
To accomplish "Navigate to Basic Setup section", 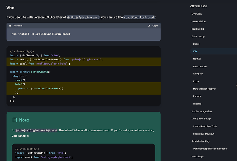I will click(198, 36).
